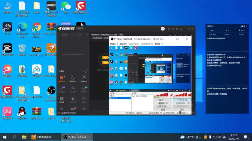Click mode switch pill beside 直播伴侣 logo

(80, 29)
